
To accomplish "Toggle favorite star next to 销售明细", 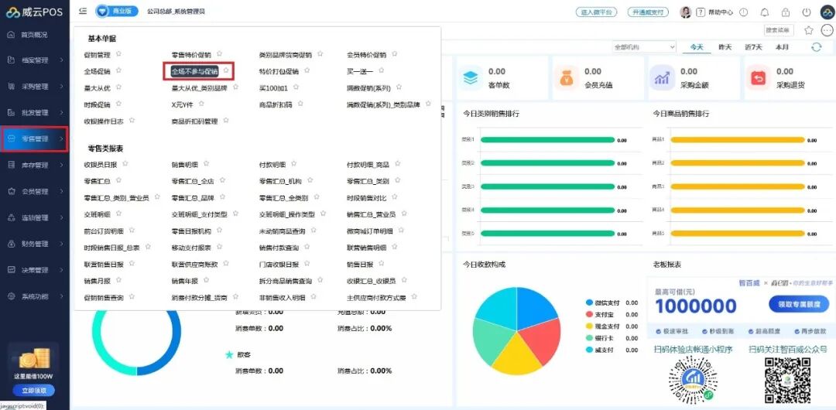I will click(207, 164).
